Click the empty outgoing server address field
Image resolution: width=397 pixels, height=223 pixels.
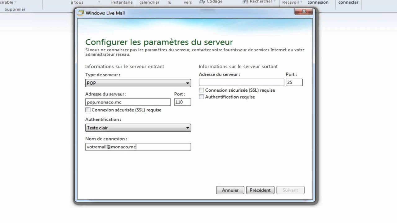241,82
